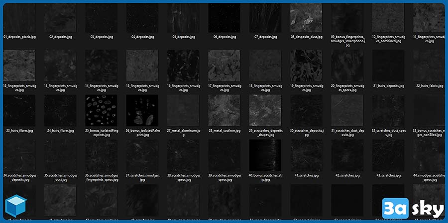The height and width of the screenshot is (223, 448).
Task: Click the 05_deposits.jpg file name label
Action: [x=183, y=37]
